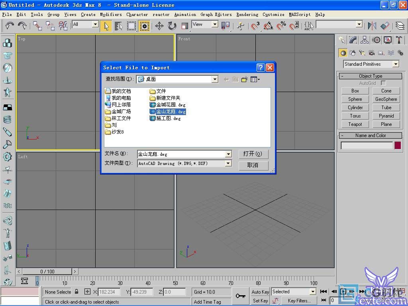
Task: Select the Geometry sphere category button
Action: coord(343,53)
